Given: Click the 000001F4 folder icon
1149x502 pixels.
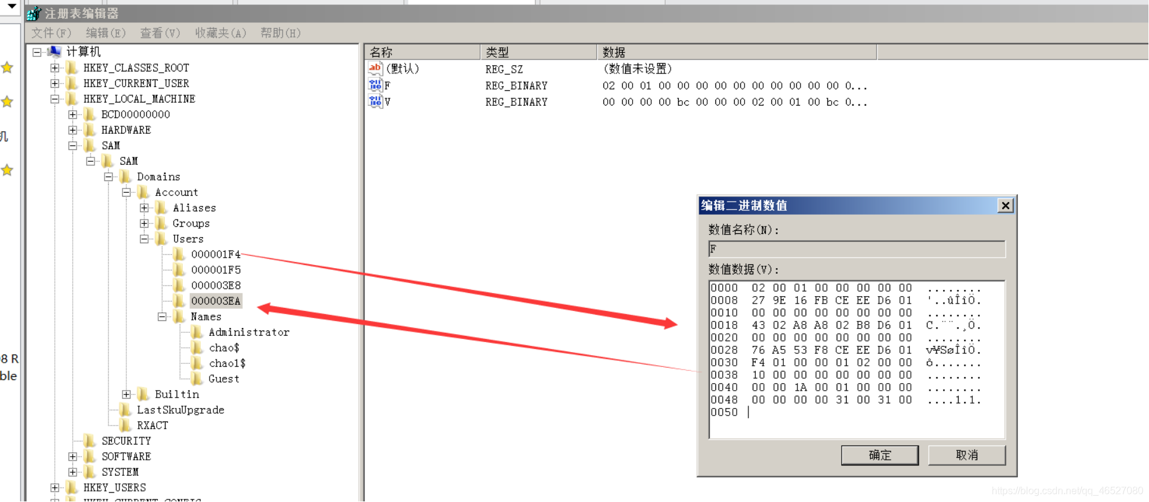Looking at the screenshot, I should point(179,254).
